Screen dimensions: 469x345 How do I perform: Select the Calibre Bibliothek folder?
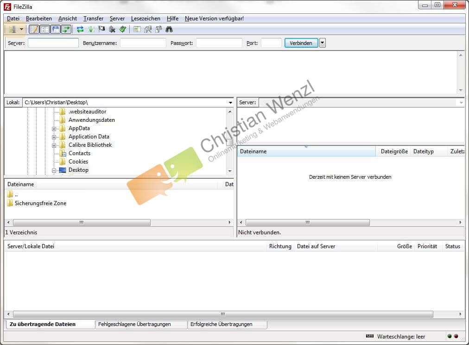click(x=90, y=145)
